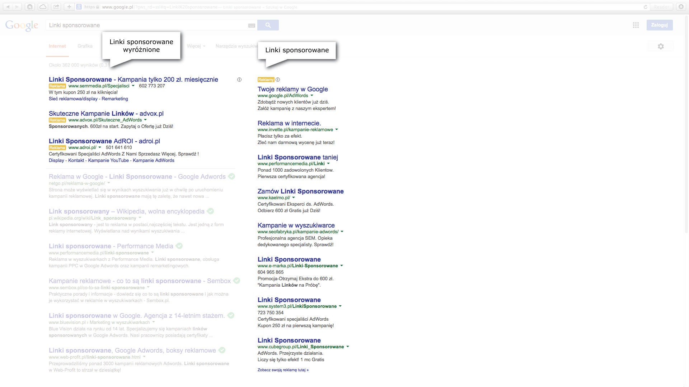Expand arrow next to www.cubegroup.pl/Linki_Sponsorowane
This screenshot has width=689, height=387.
[x=348, y=347]
